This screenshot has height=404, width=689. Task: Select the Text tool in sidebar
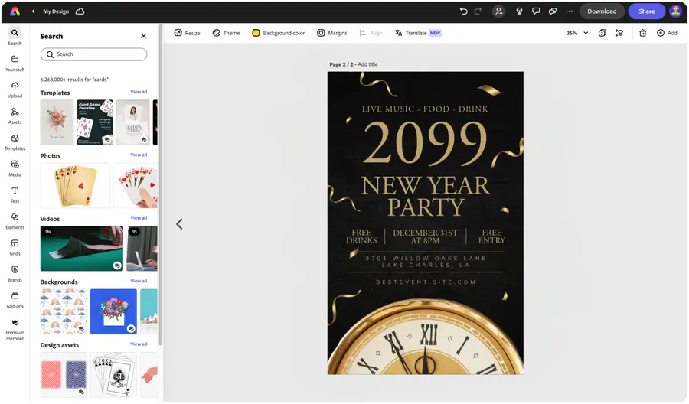(15, 195)
